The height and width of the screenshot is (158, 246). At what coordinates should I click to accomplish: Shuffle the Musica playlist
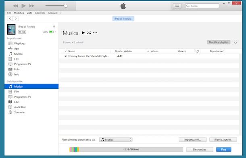coord(89,33)
